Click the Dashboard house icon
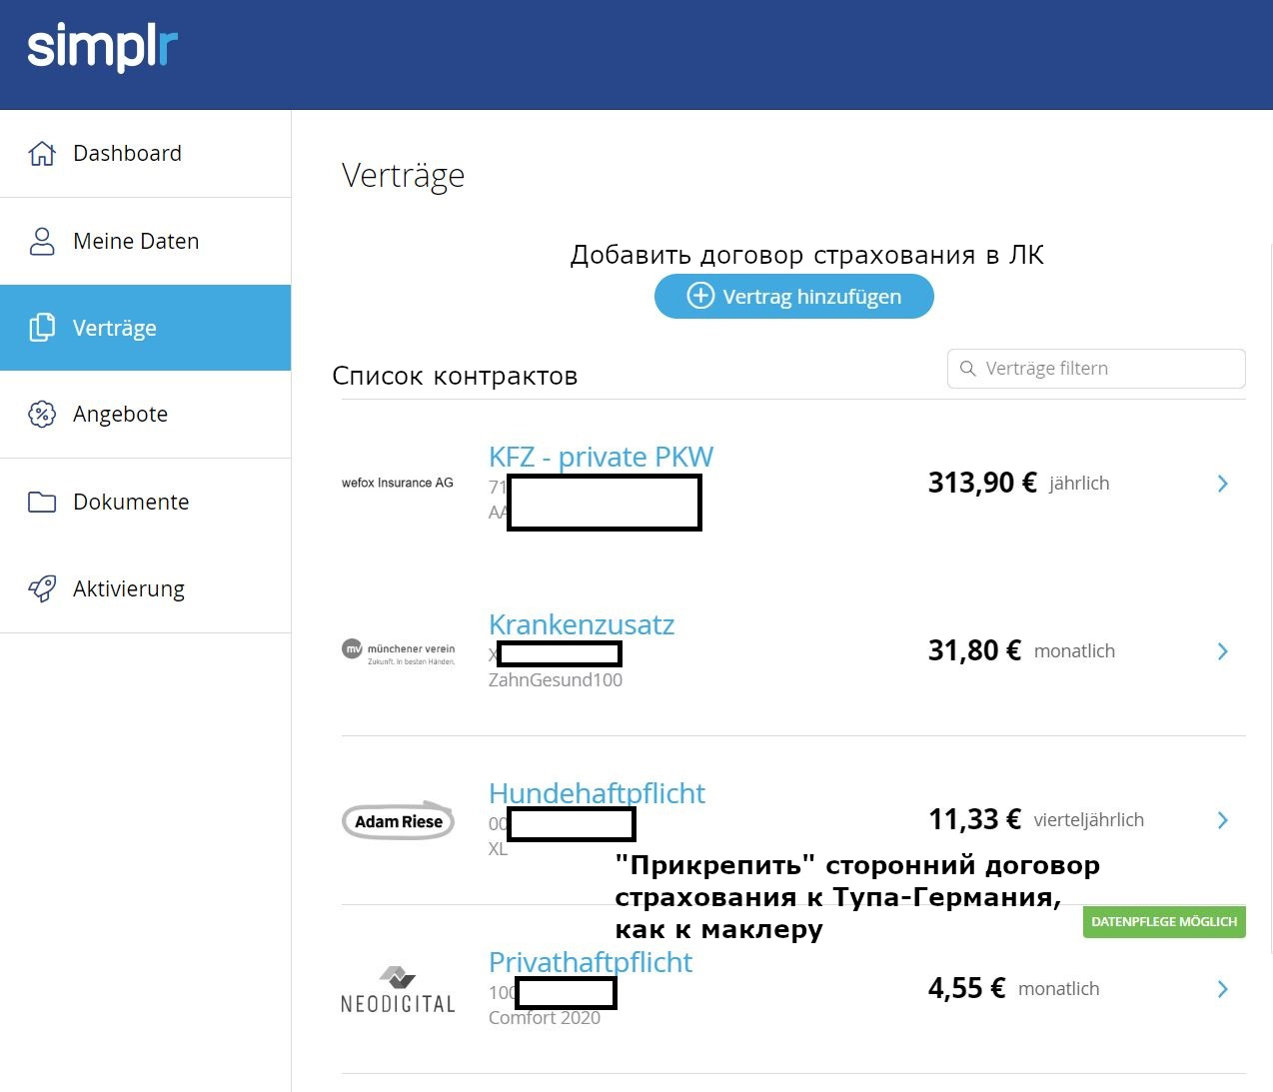The height and width of the screenshot is (1092, 1273). (x=42, y=154)
